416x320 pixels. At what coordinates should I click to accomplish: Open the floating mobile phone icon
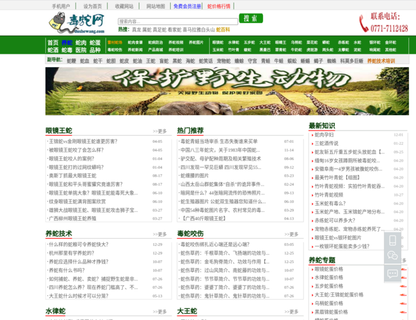[392, 241]
